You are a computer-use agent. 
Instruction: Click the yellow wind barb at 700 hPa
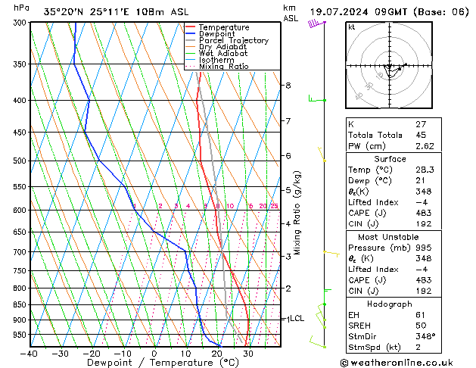[x=331, y=253]
